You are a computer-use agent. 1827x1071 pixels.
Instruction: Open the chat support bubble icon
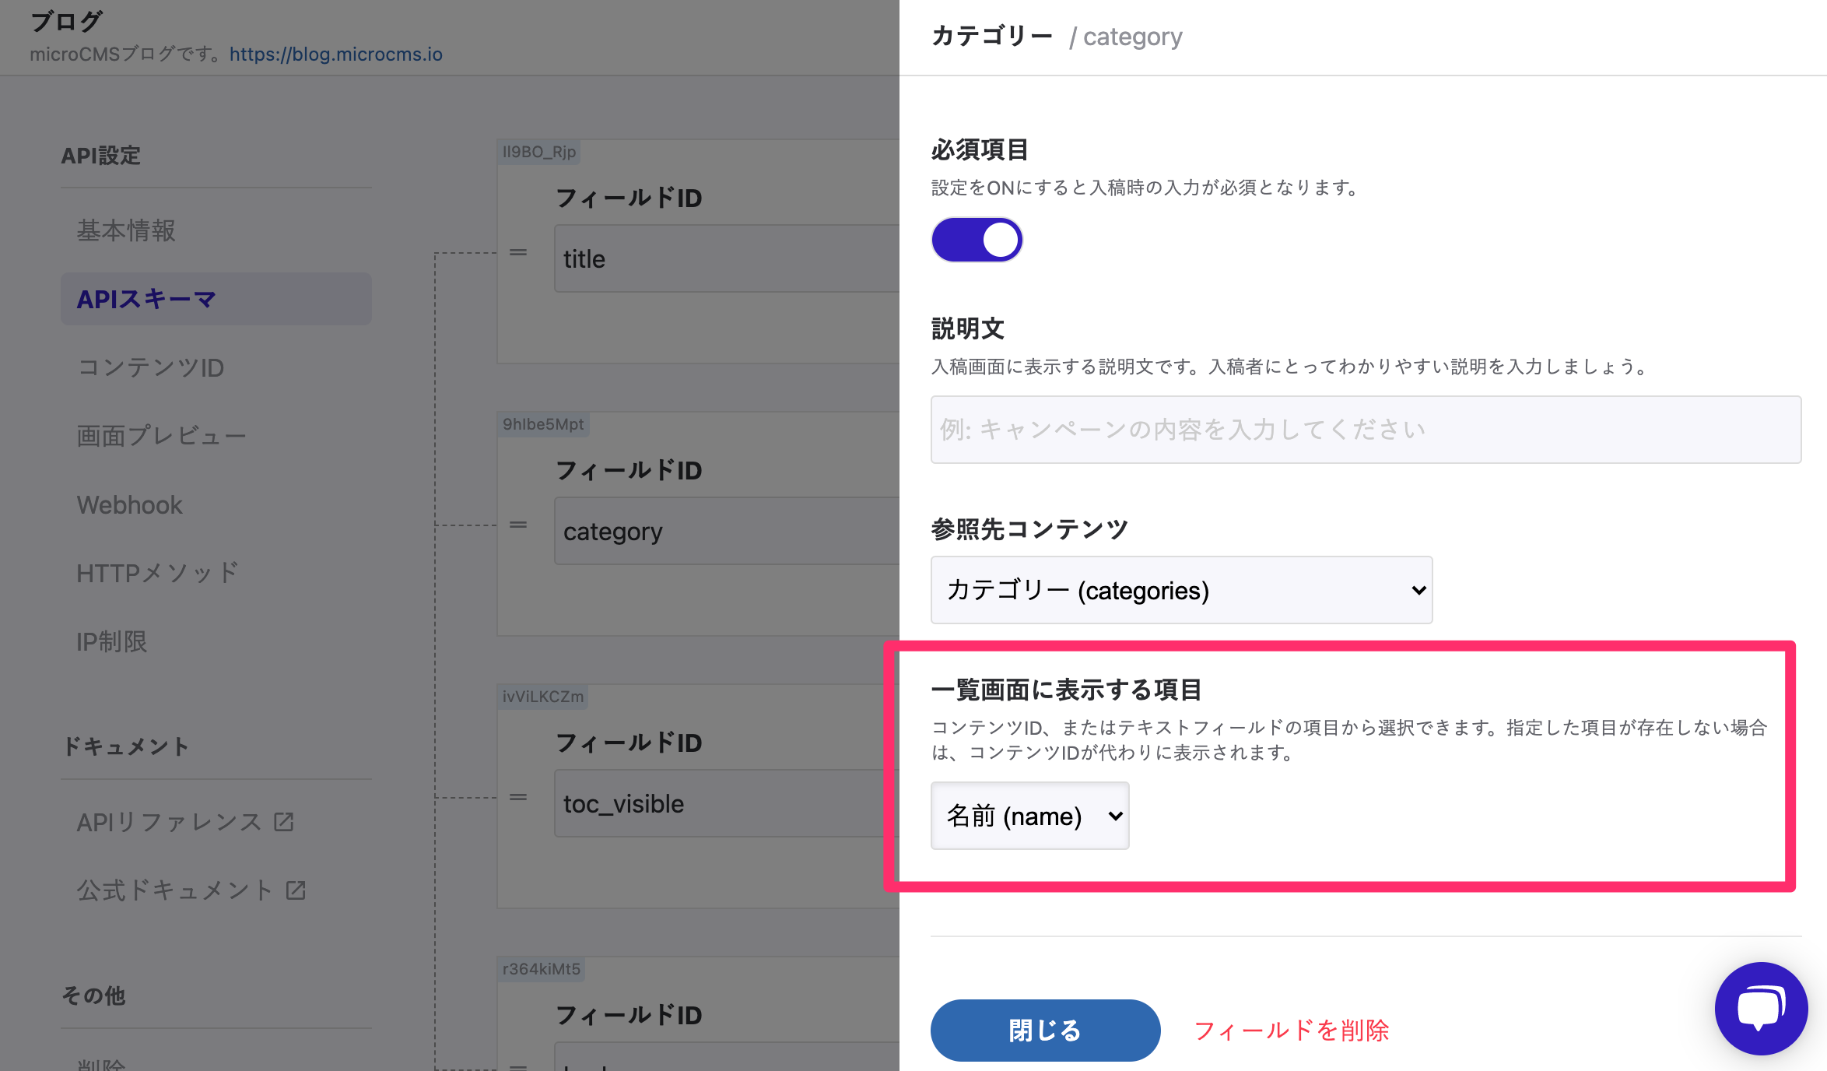pos(1761,1008)
